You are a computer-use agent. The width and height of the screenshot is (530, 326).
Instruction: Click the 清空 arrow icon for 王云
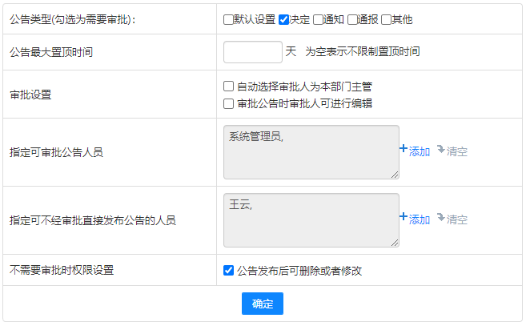point(440,218)
